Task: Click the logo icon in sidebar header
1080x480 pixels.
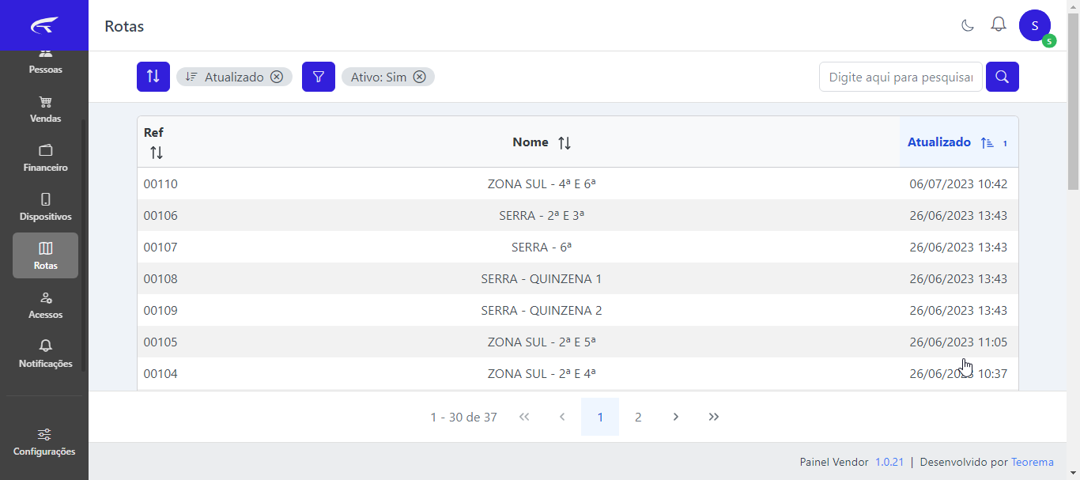Action: [x=44, y=25]
